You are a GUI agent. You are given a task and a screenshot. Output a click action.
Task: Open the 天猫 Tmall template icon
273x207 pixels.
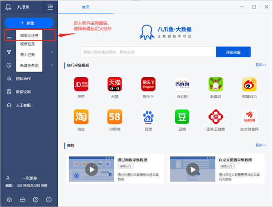tap(115, 84)
